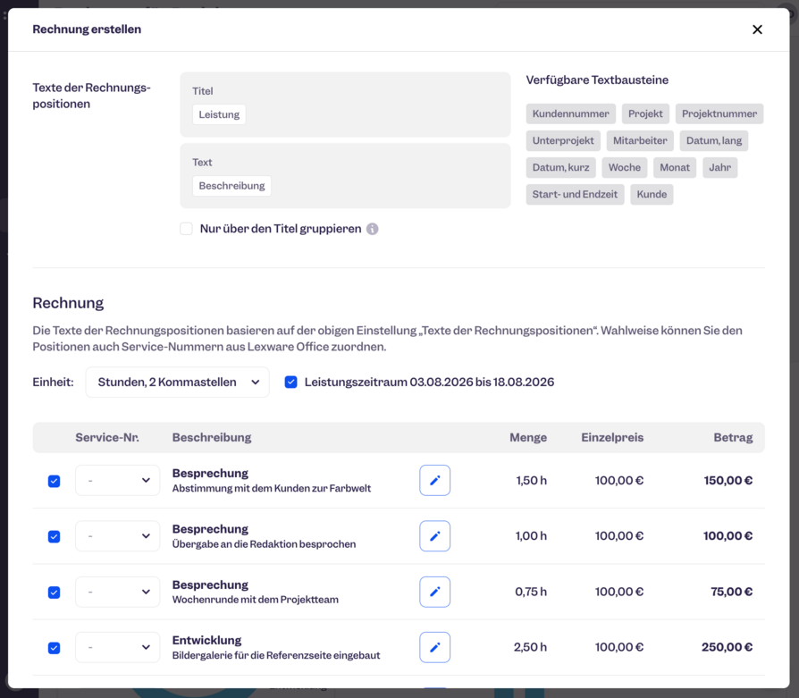
Task: Uncheck the Übergabe an die Redaktion row
Action: 54,536
